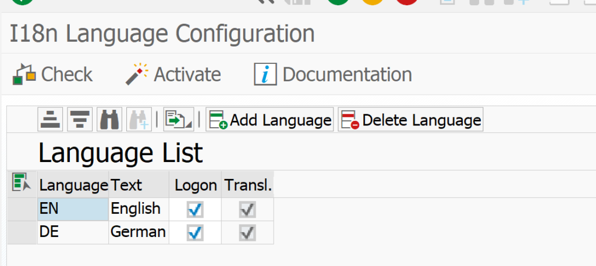Click the German text cell
Screen dimensions: 596x266
pos(139,233)
